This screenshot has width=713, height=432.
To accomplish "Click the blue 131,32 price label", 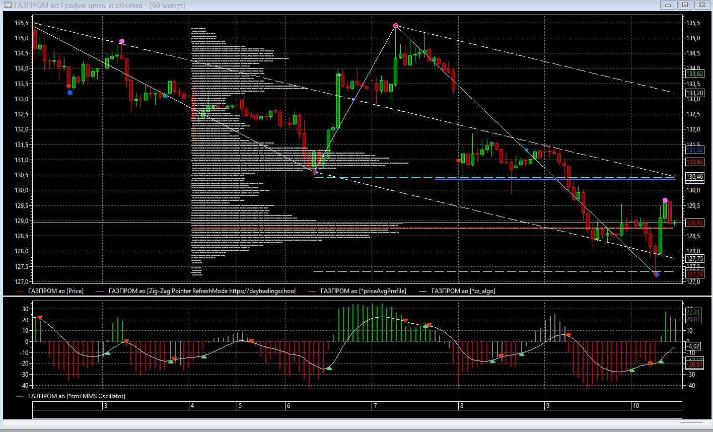I will [x=694, y=150].
